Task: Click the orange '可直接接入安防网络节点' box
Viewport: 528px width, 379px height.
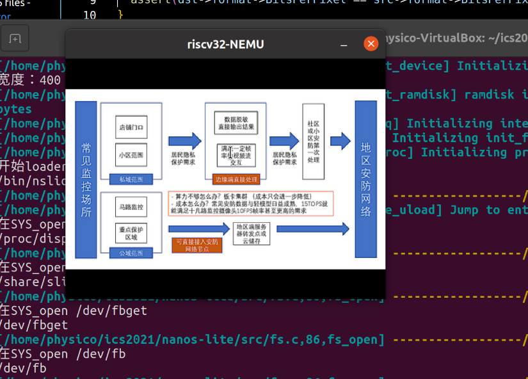Action: click(197, 245)
